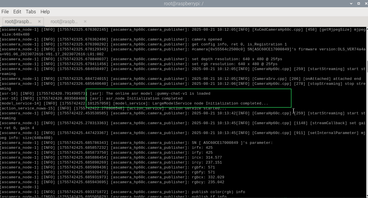Open the Tabs menu
368x198 pixels.
(x=31, y=12)
